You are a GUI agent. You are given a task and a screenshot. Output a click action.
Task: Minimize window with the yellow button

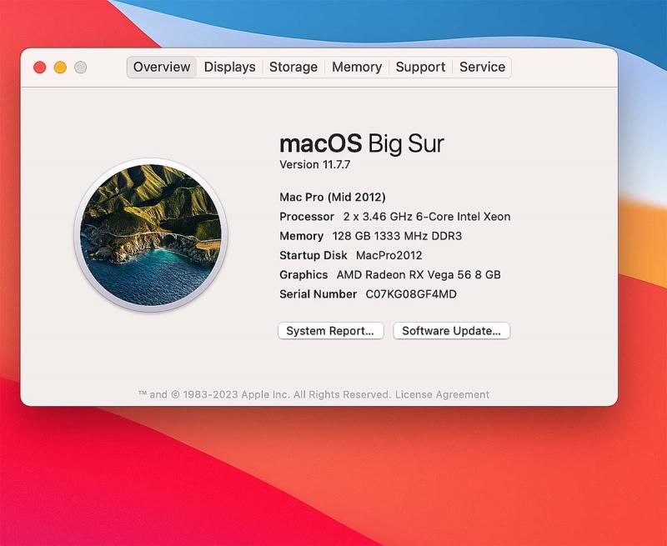(x=60, y=68)
